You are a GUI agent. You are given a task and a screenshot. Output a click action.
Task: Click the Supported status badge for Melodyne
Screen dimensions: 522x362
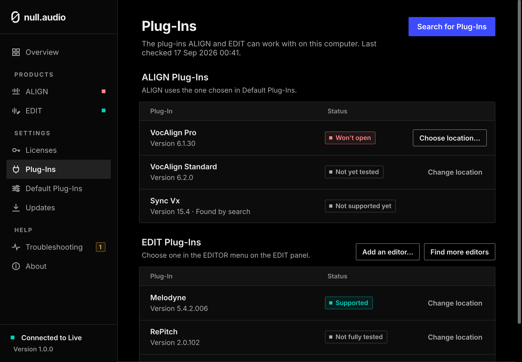(x=349, y=303)
